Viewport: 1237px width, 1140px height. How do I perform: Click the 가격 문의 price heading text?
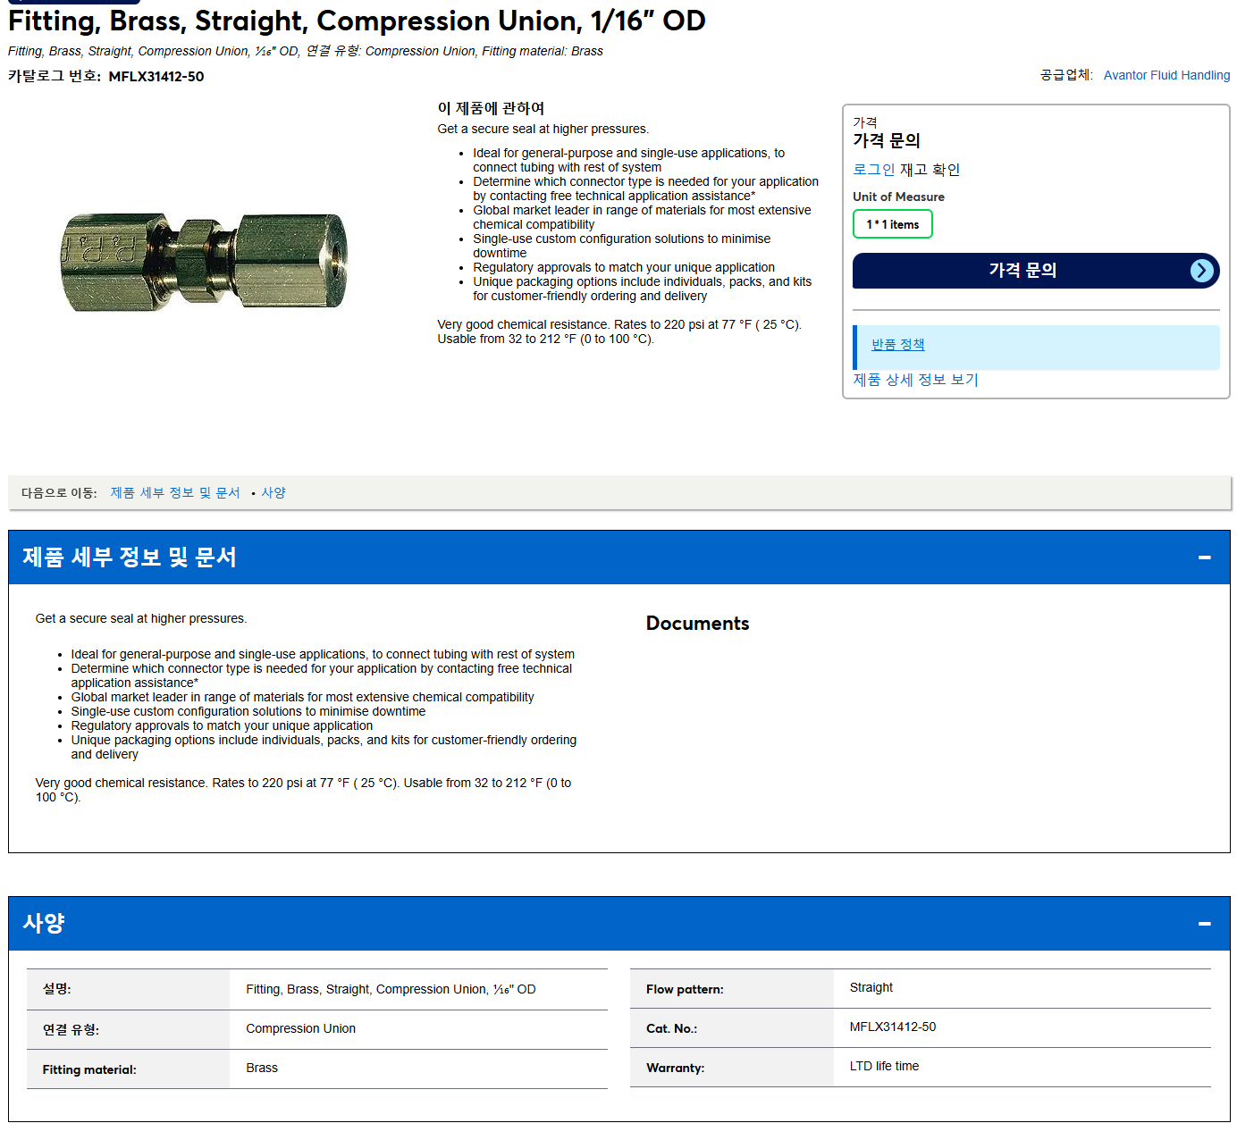[x=887, y=141]
